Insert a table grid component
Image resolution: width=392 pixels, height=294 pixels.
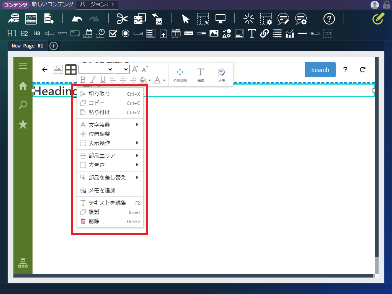pyautogui.click(x=176, y=33)
